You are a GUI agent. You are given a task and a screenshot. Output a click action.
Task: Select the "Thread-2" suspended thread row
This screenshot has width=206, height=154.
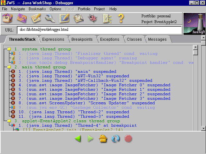point(74,112)
